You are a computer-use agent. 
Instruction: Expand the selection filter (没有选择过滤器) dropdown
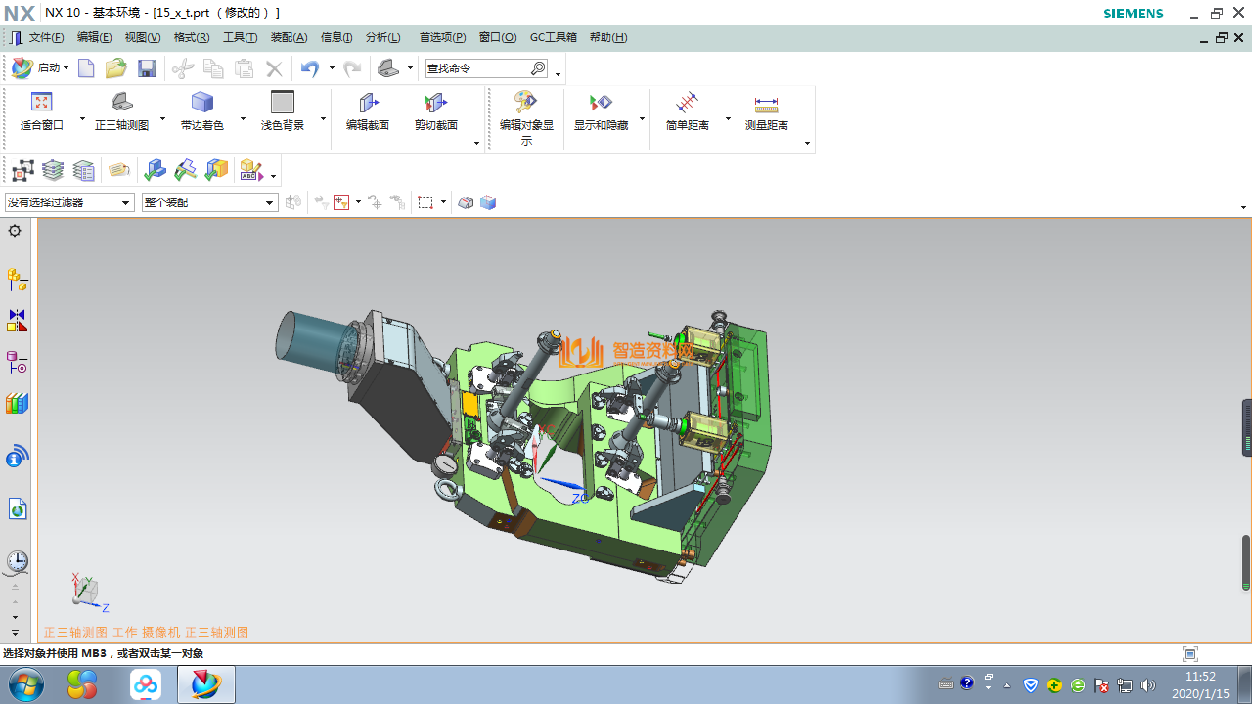click(x=126, y=202)
